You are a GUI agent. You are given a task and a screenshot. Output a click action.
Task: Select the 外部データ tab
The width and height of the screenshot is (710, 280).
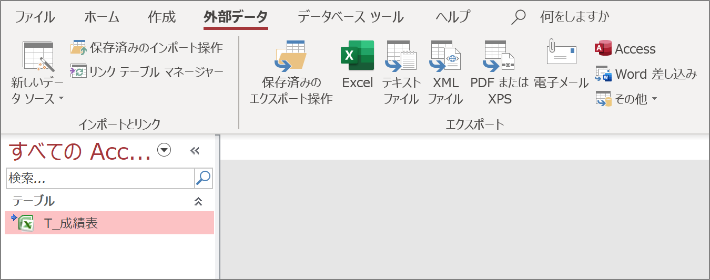click(x=236, y=17)
